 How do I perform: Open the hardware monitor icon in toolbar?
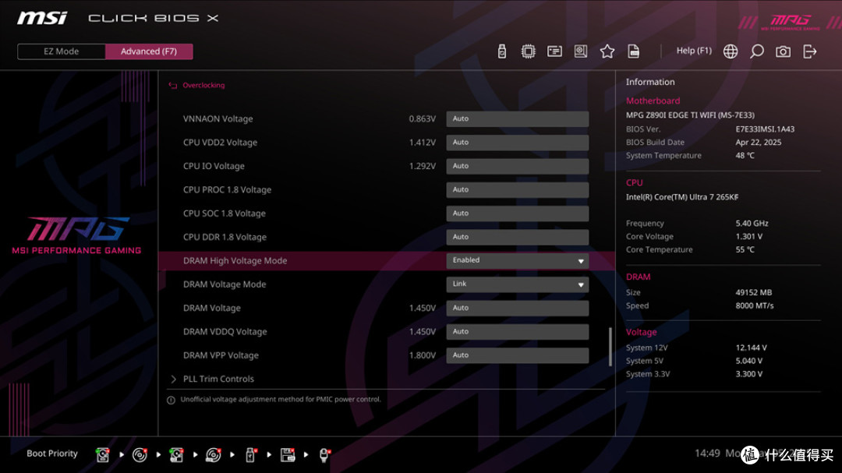pyautogui.click(x=581, y=51)
